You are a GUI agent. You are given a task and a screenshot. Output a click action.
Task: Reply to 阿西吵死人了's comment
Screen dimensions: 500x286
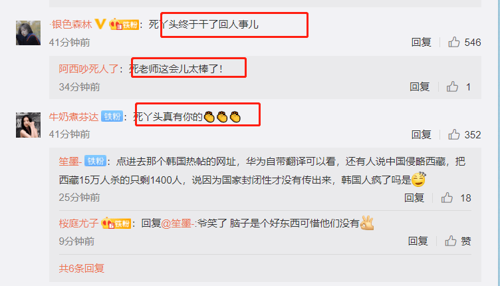coord(420,86)
